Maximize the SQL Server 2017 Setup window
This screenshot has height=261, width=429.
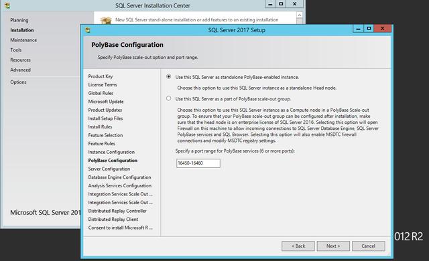tap(369, 28)
